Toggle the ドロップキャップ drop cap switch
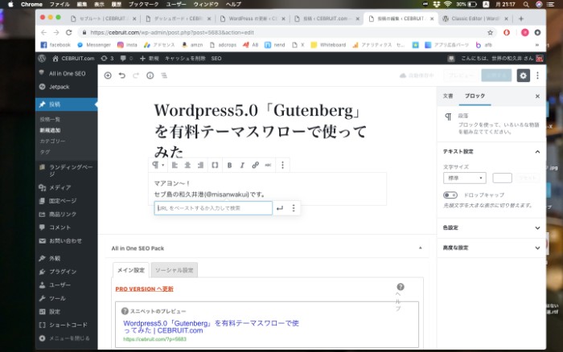This screenshot has height=352, width=563. click(450, 195)
